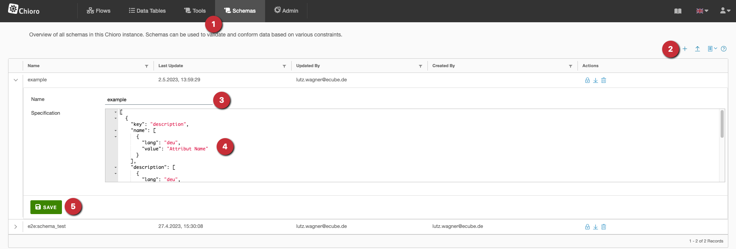
Task: Open the column chooser dropdown
Action: [x=712, y=49]
